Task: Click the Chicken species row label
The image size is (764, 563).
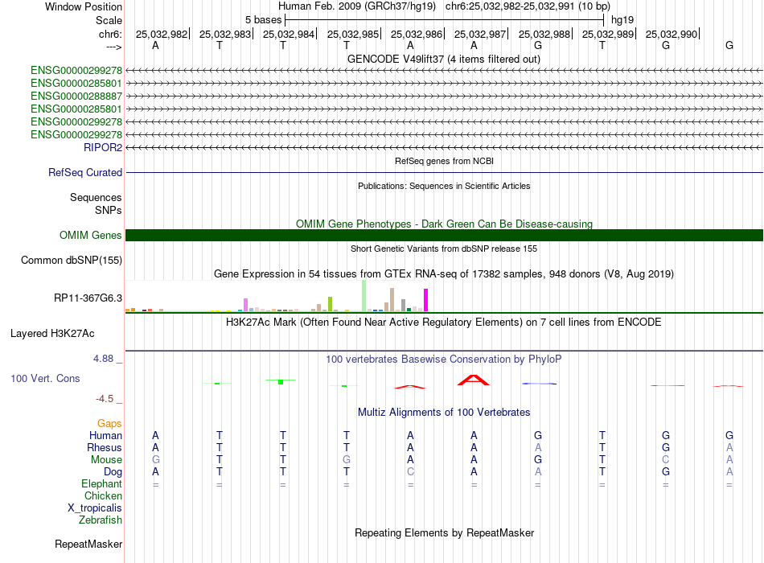Action: 103,495
